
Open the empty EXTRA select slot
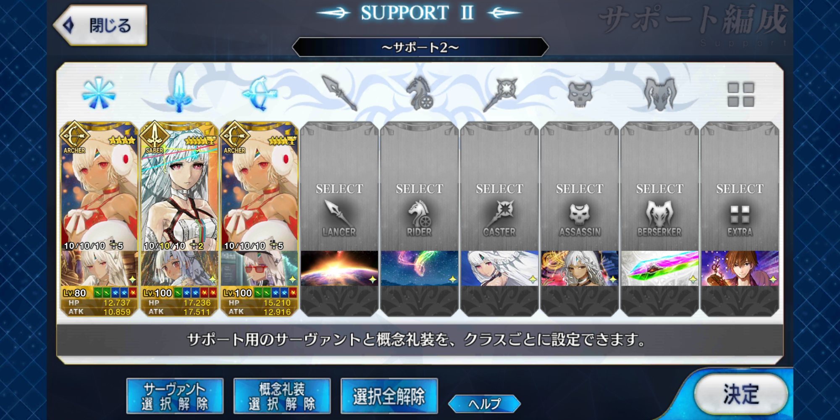click(740, 186)
